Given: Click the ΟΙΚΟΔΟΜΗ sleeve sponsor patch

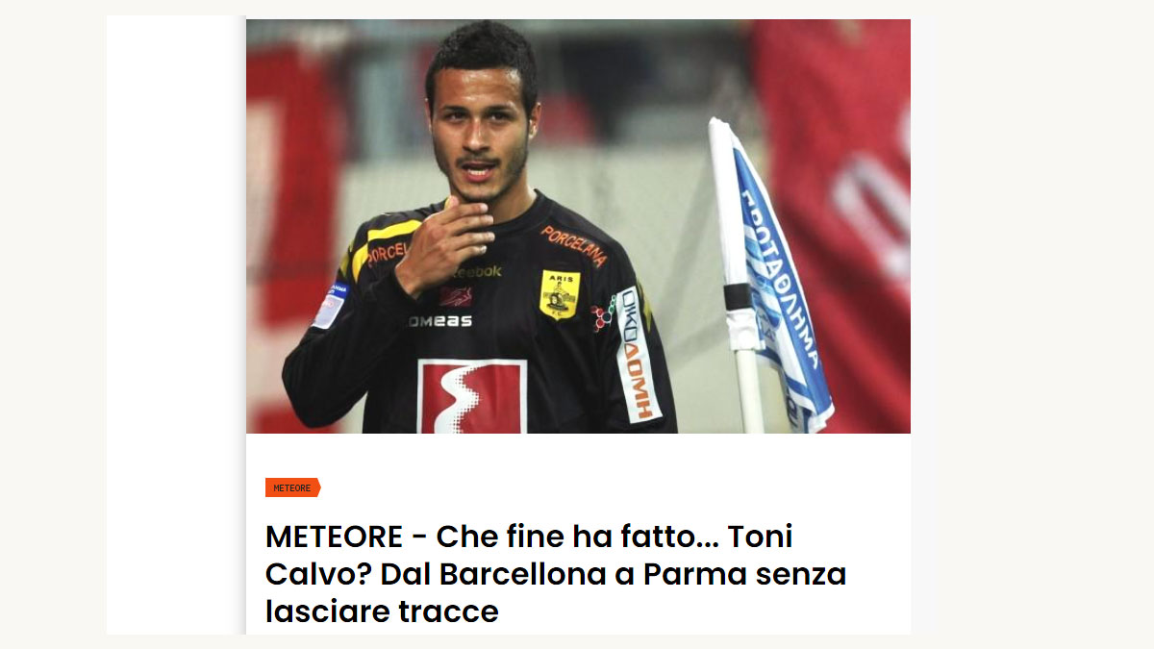Looking at the screenshot, I should pos(635,353).
